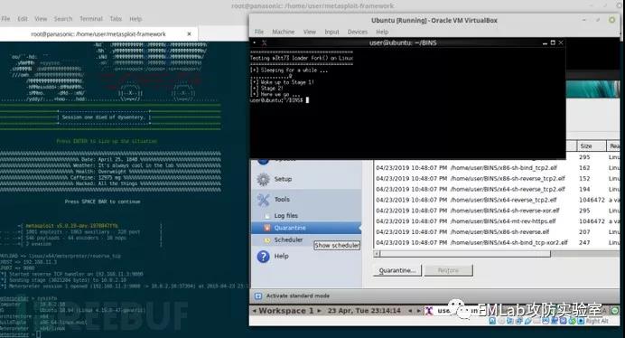Viewport: 625px width, 338px height.
Task: Open Edit menu in terminal window
Action: (x=23, y=19)
